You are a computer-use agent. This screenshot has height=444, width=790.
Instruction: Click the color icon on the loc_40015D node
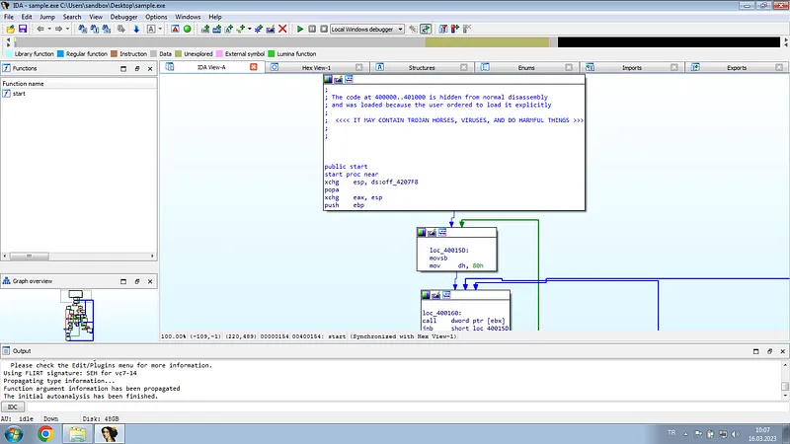pyautogui.click(x=422, y=233)
